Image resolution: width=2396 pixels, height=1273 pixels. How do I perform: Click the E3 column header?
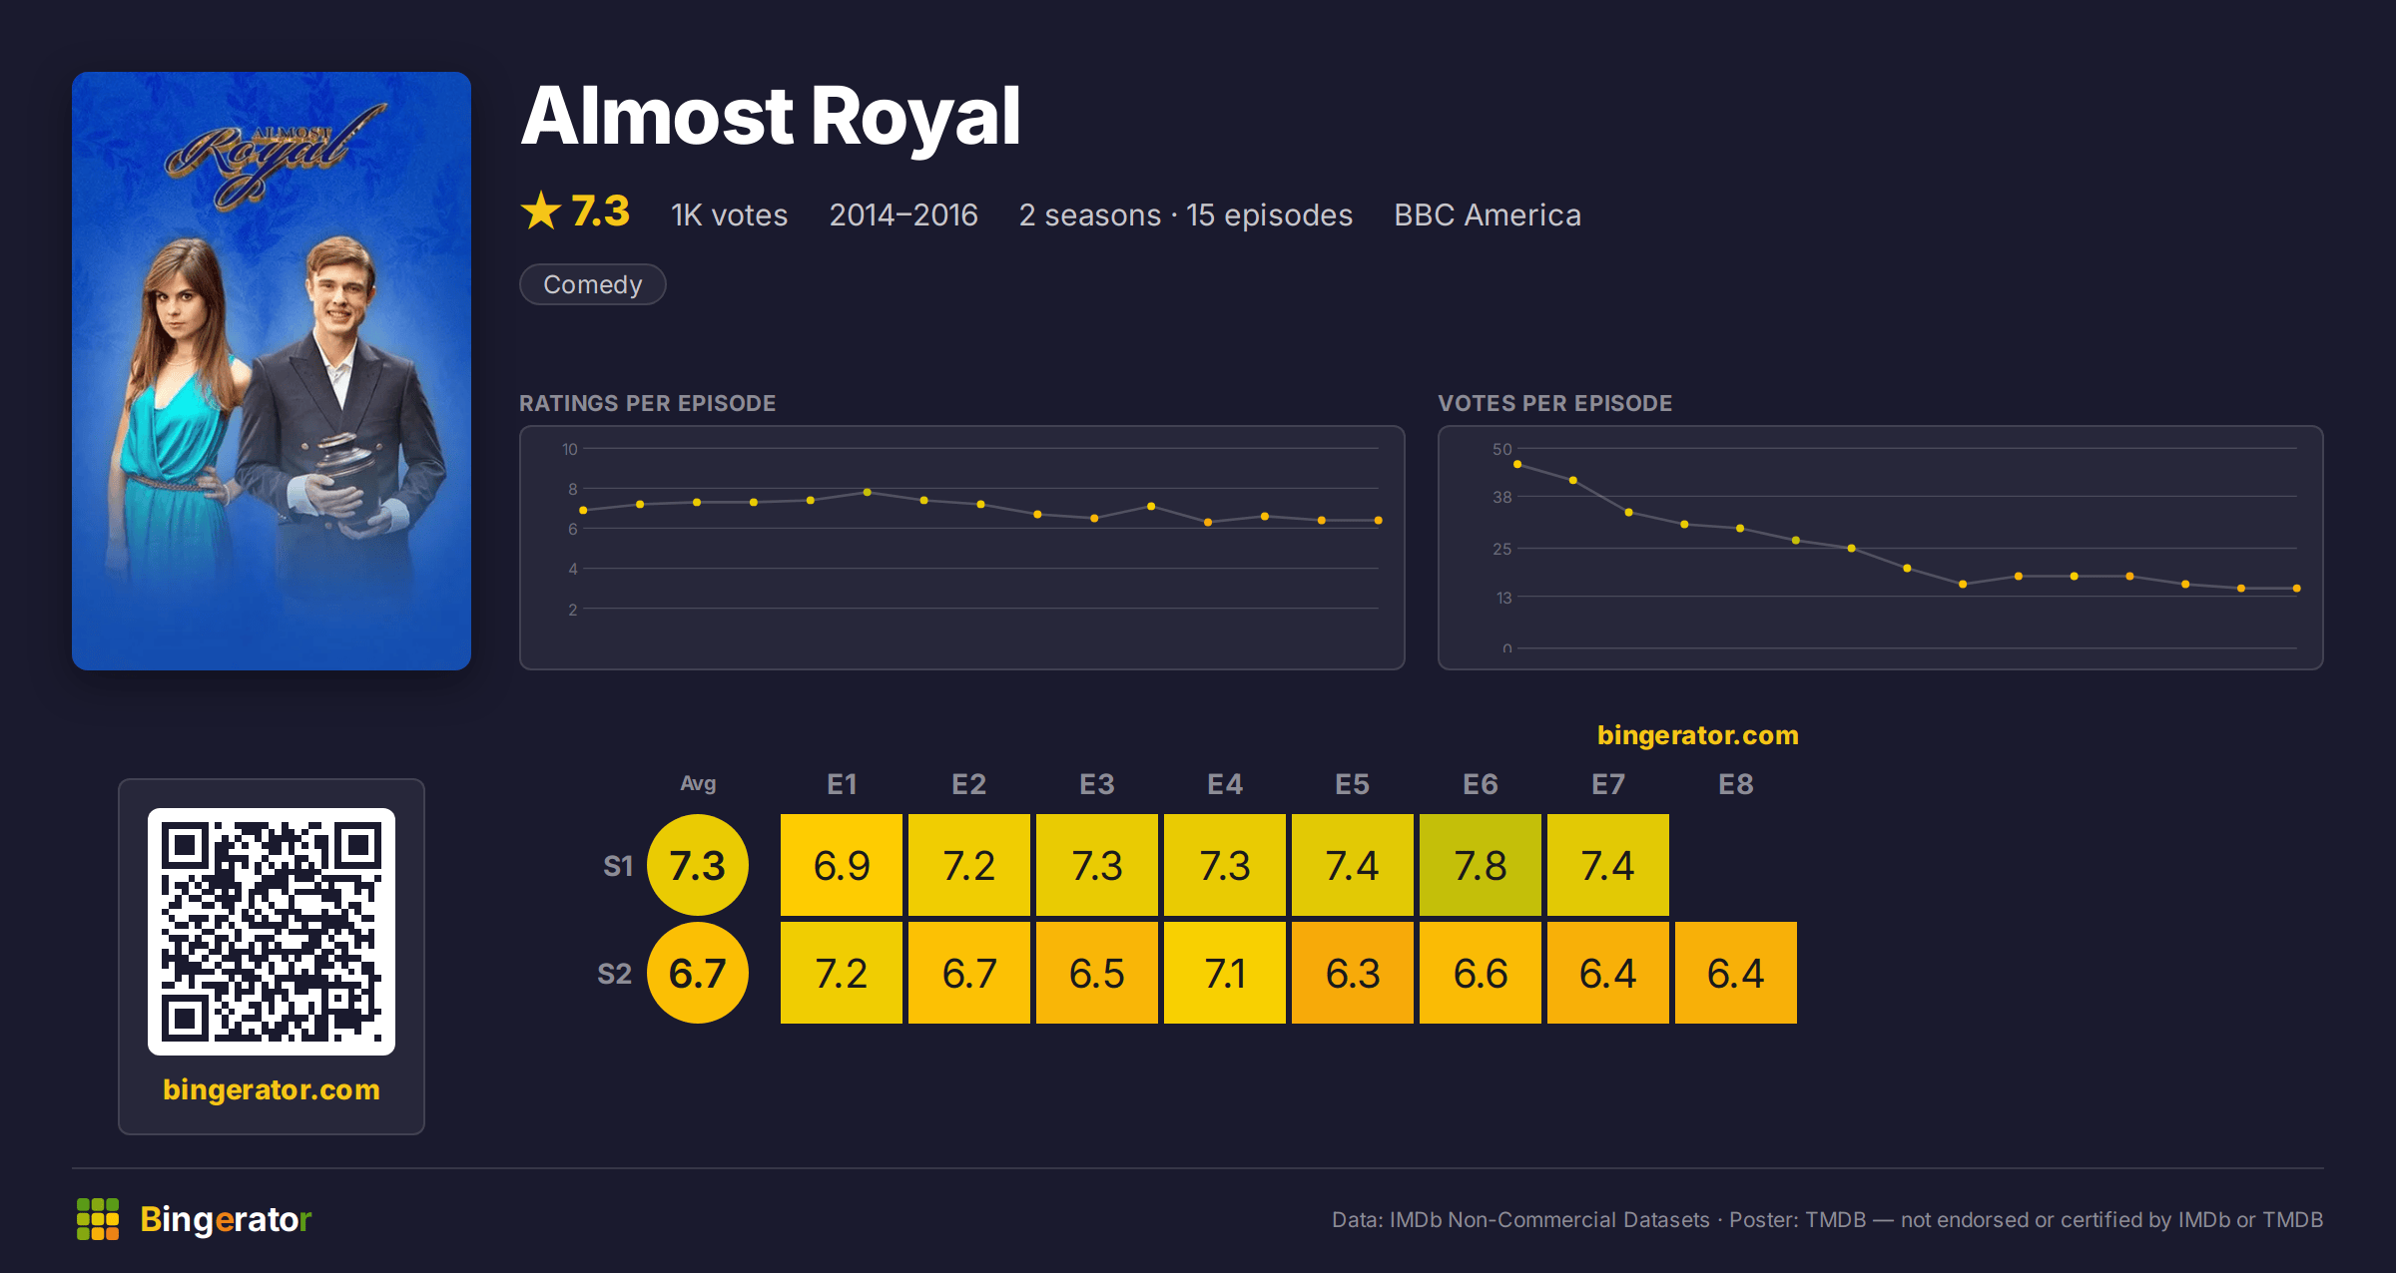[1097, 784]
